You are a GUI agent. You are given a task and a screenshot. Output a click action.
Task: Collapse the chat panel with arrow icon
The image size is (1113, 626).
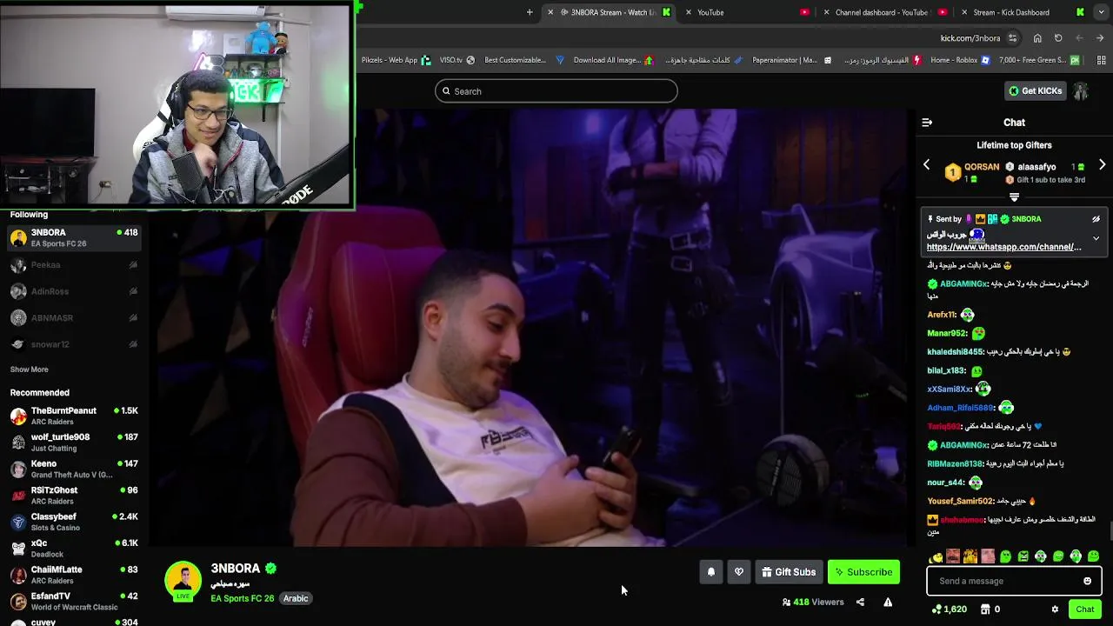point(927,123)
